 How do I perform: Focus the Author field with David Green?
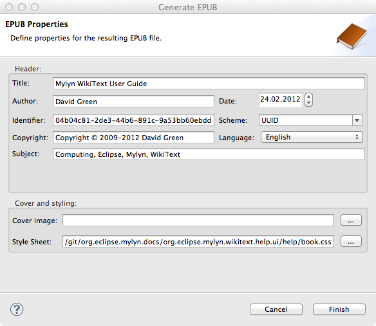(x=133, y=102)
